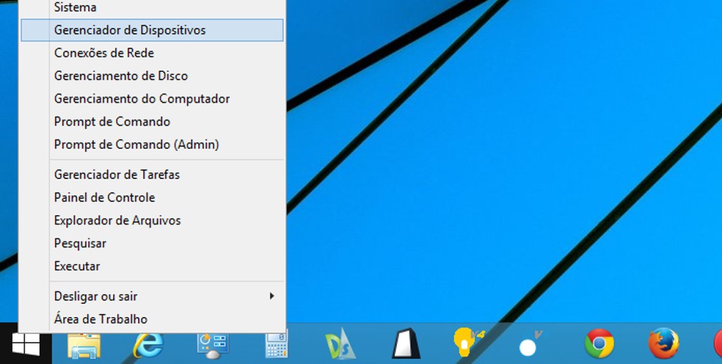This screenshot has height=364, width=722.
Task: Select Pesquisar from the menu
Action: 152,244
